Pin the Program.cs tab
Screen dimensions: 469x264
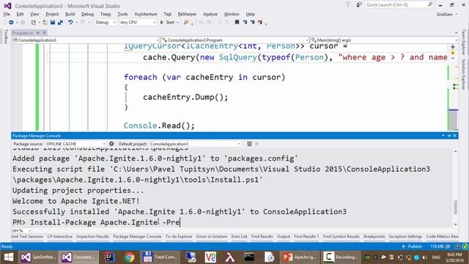click(x=38, y=32)
